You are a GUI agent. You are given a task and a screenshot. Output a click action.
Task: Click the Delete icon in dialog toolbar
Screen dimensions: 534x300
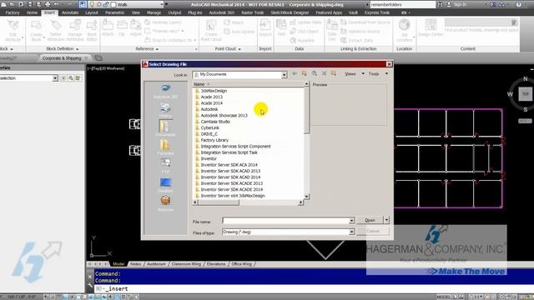click(x=324, y=73)
